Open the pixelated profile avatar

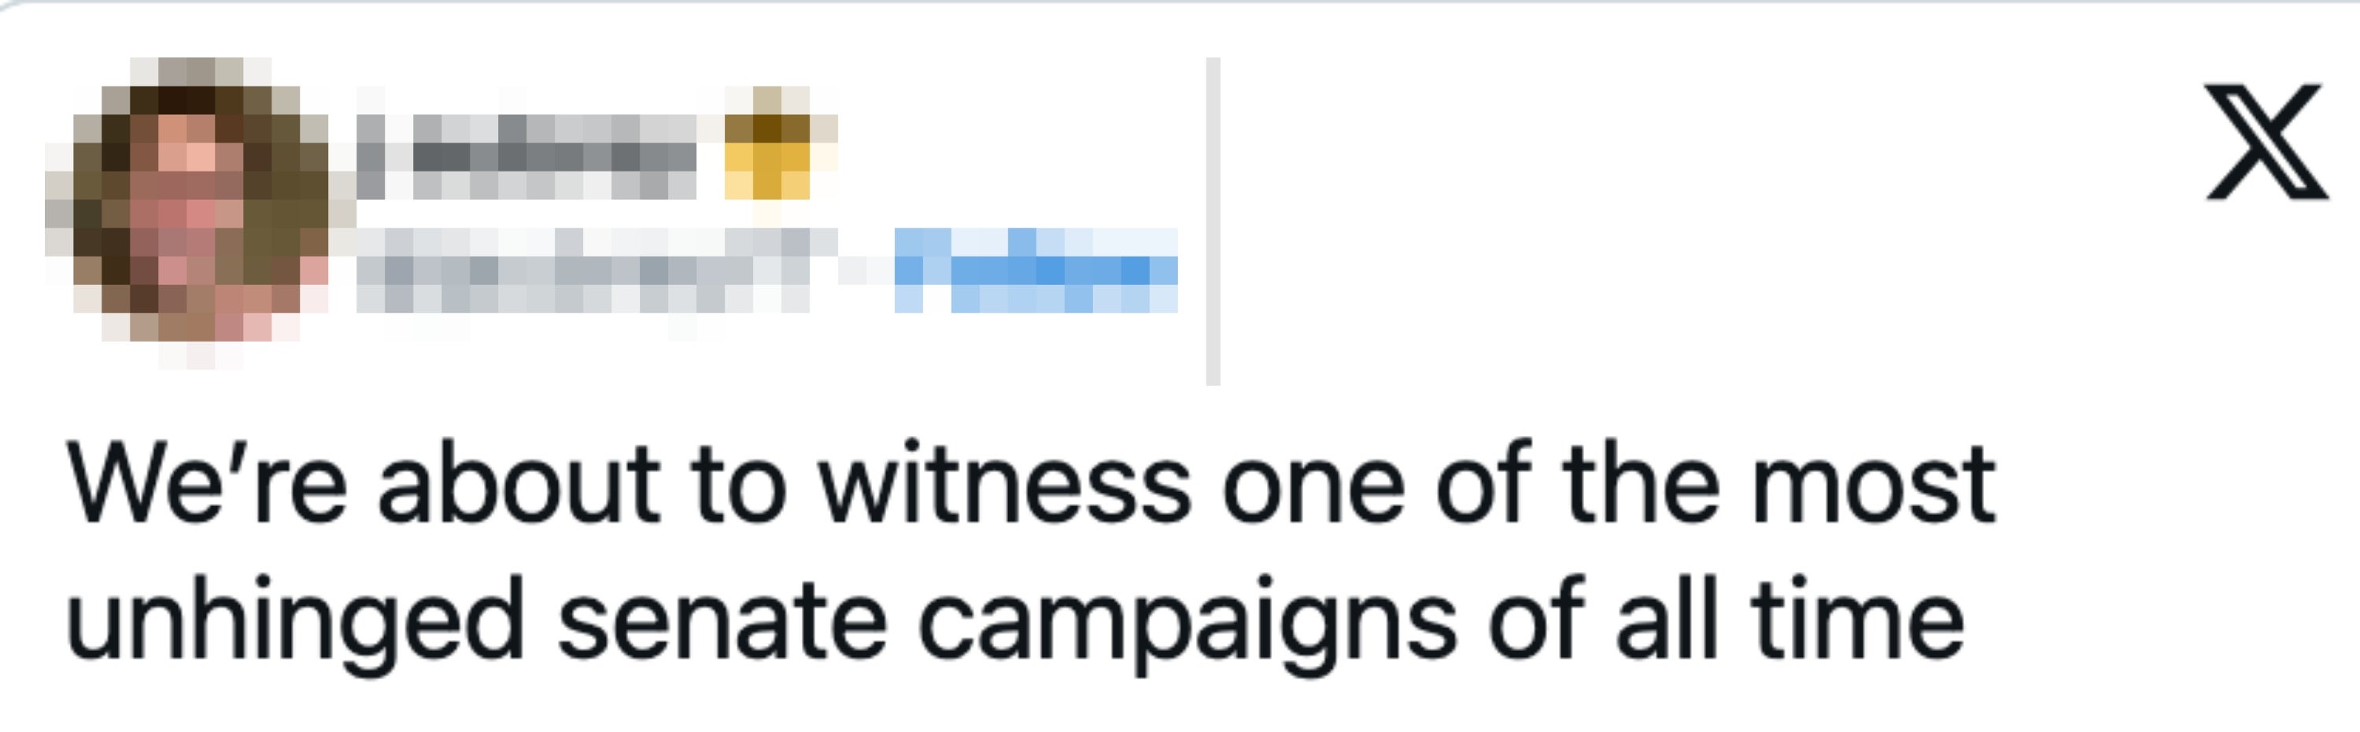188,213
